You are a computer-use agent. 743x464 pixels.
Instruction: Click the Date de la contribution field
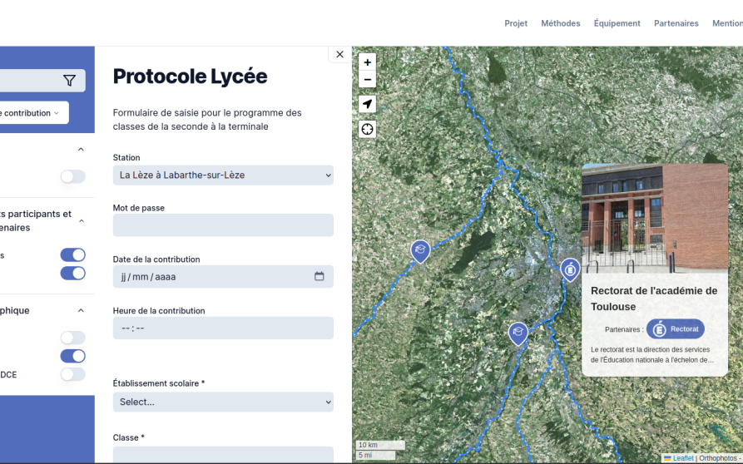[223, 277]
